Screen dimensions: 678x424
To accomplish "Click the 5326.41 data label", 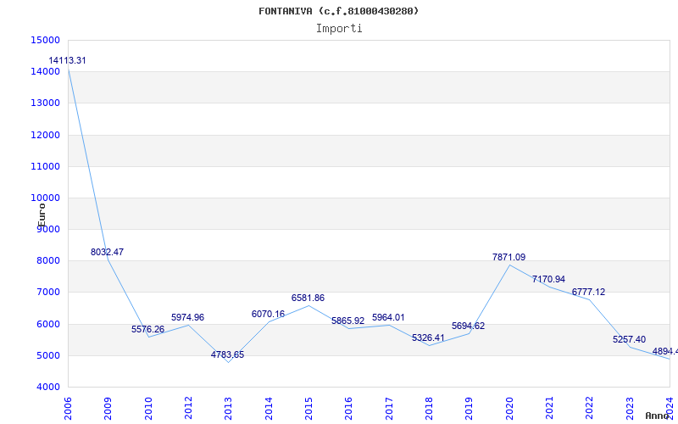I will 428,338.
